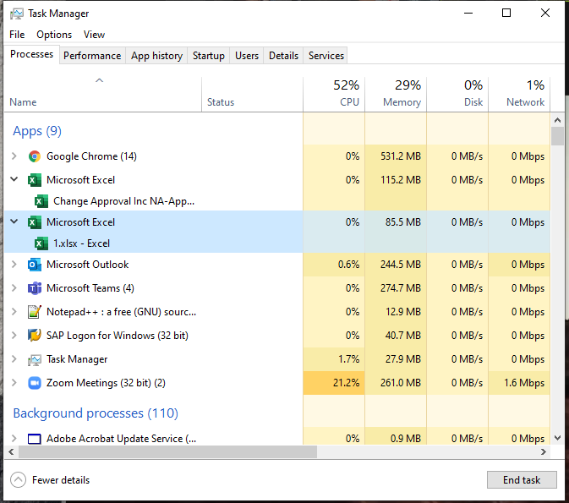Click the horizontal scrollbar left arrow

click(11, 451)
